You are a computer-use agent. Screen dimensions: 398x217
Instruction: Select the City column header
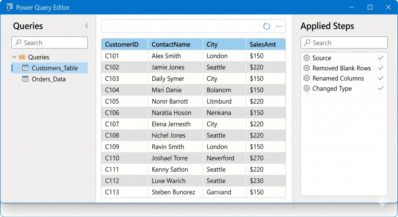(224, 44)
